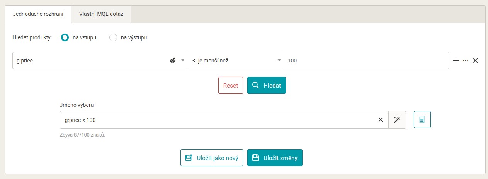
Task: Click Uložit jako nový button
Action: click(212, 158)
